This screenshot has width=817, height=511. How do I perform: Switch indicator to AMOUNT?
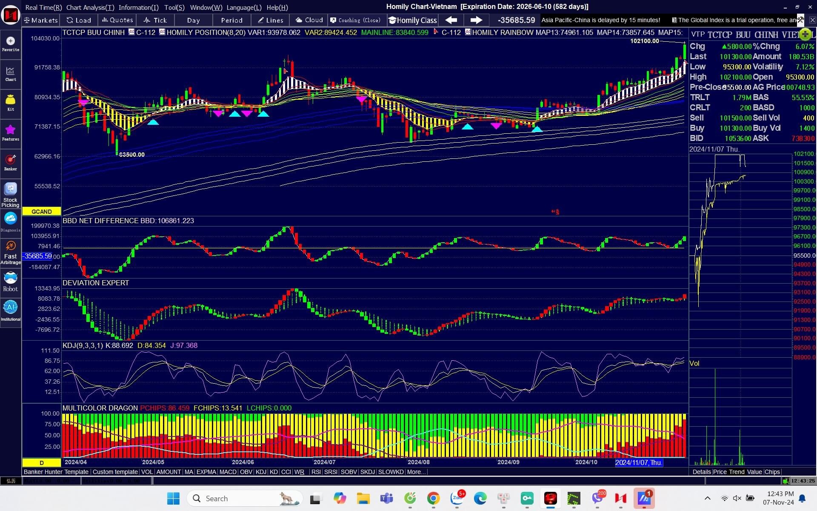[x=169, y=472]
